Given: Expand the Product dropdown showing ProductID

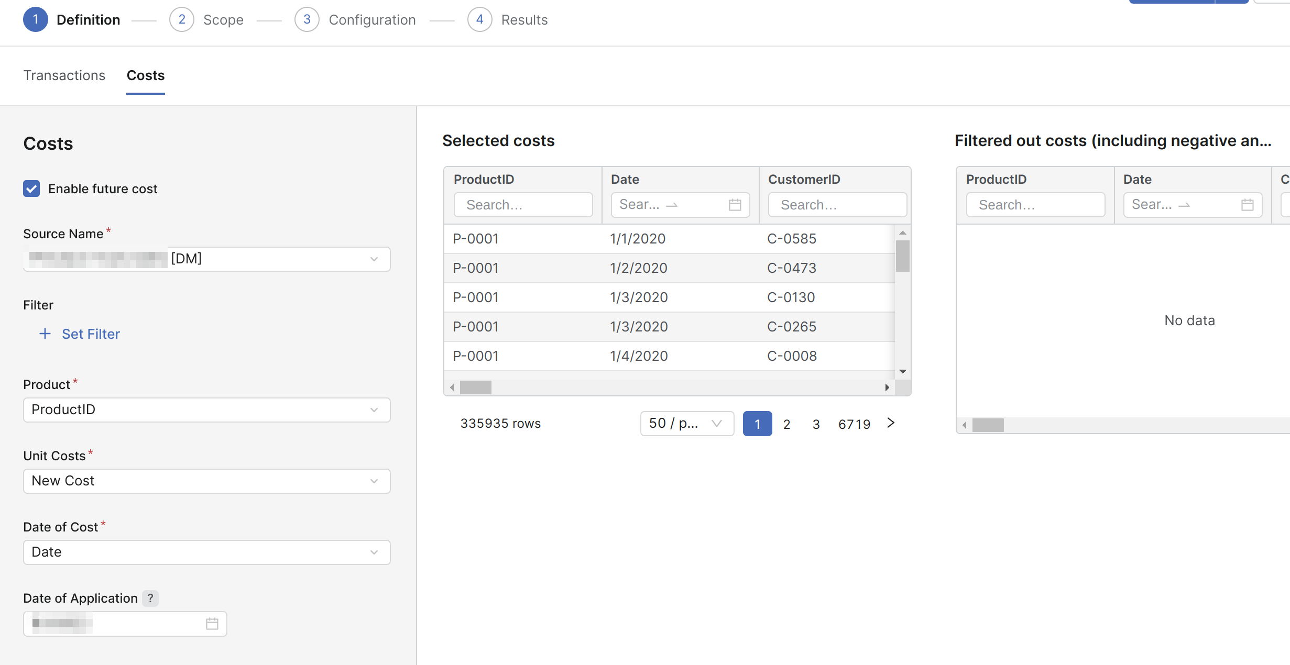Looking at the screenshot, I should pos(206,410).
